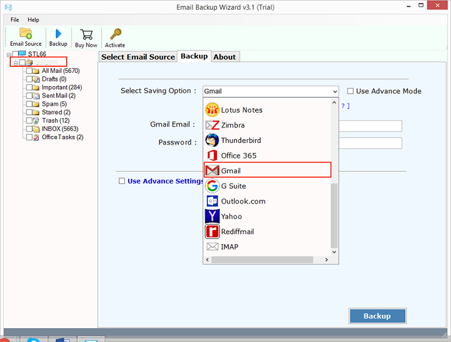The height and width of the screenshot is (342, 451).
Task: Click the Gmail Email input field
Action: 370,126
